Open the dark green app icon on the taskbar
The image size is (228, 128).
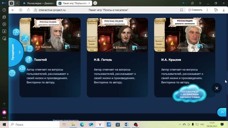[118, 124]
